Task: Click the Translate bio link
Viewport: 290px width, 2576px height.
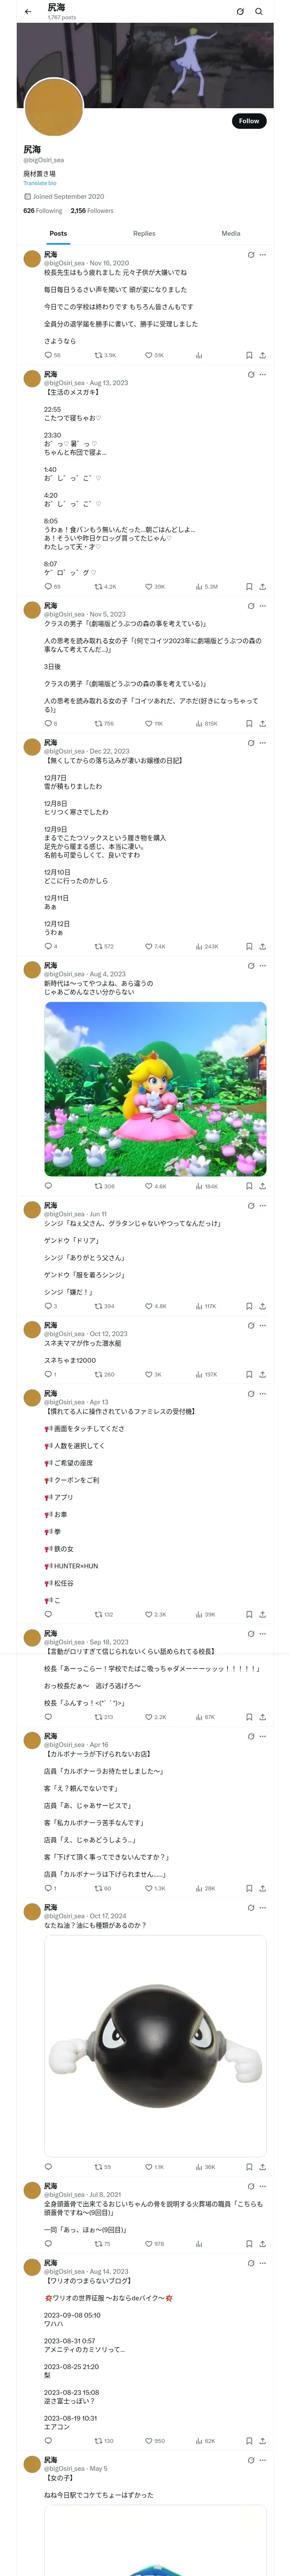Action: click(40, 183)
